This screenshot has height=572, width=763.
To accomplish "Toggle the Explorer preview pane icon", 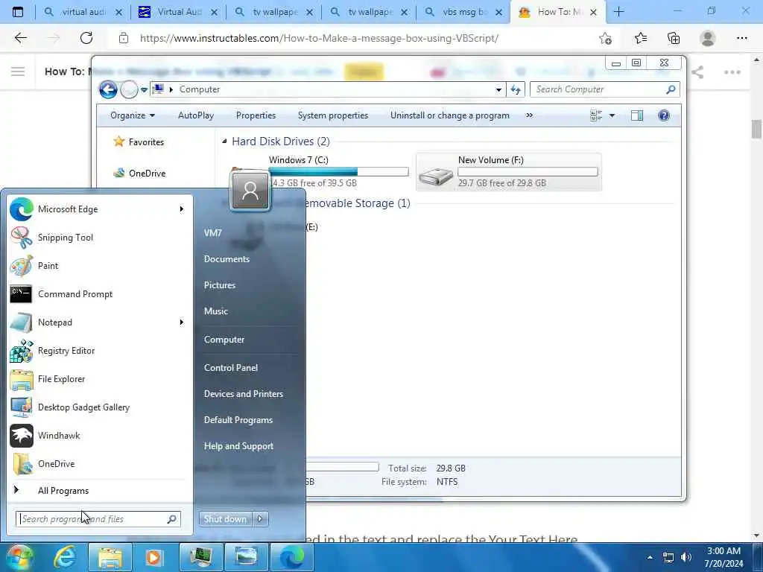I will tap(637, 115).
